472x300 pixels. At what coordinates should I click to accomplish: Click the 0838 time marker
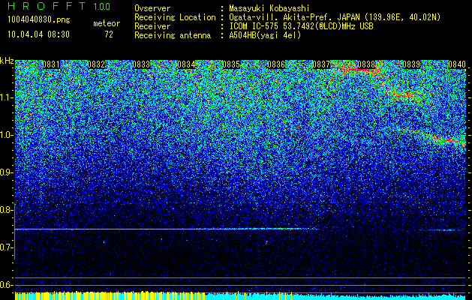coord(367,64)
